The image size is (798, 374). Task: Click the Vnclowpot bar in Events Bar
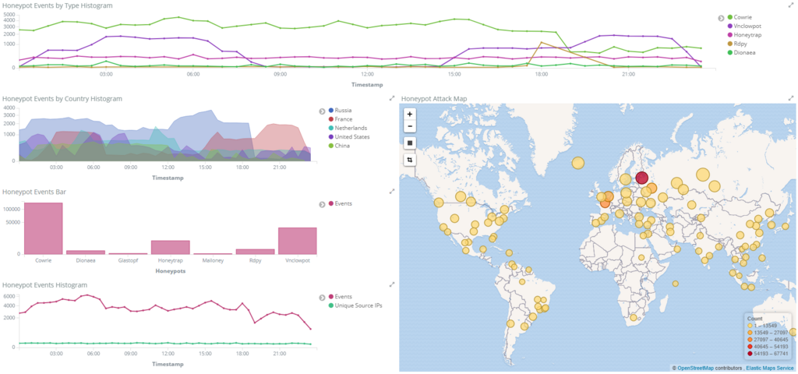[298, 241]
